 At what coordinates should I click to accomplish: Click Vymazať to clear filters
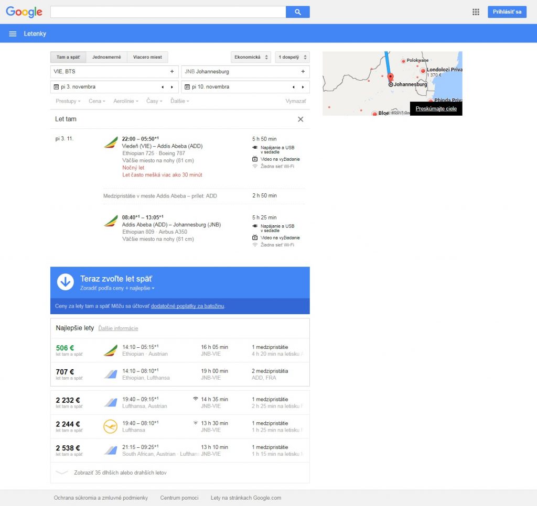(296, 101)
